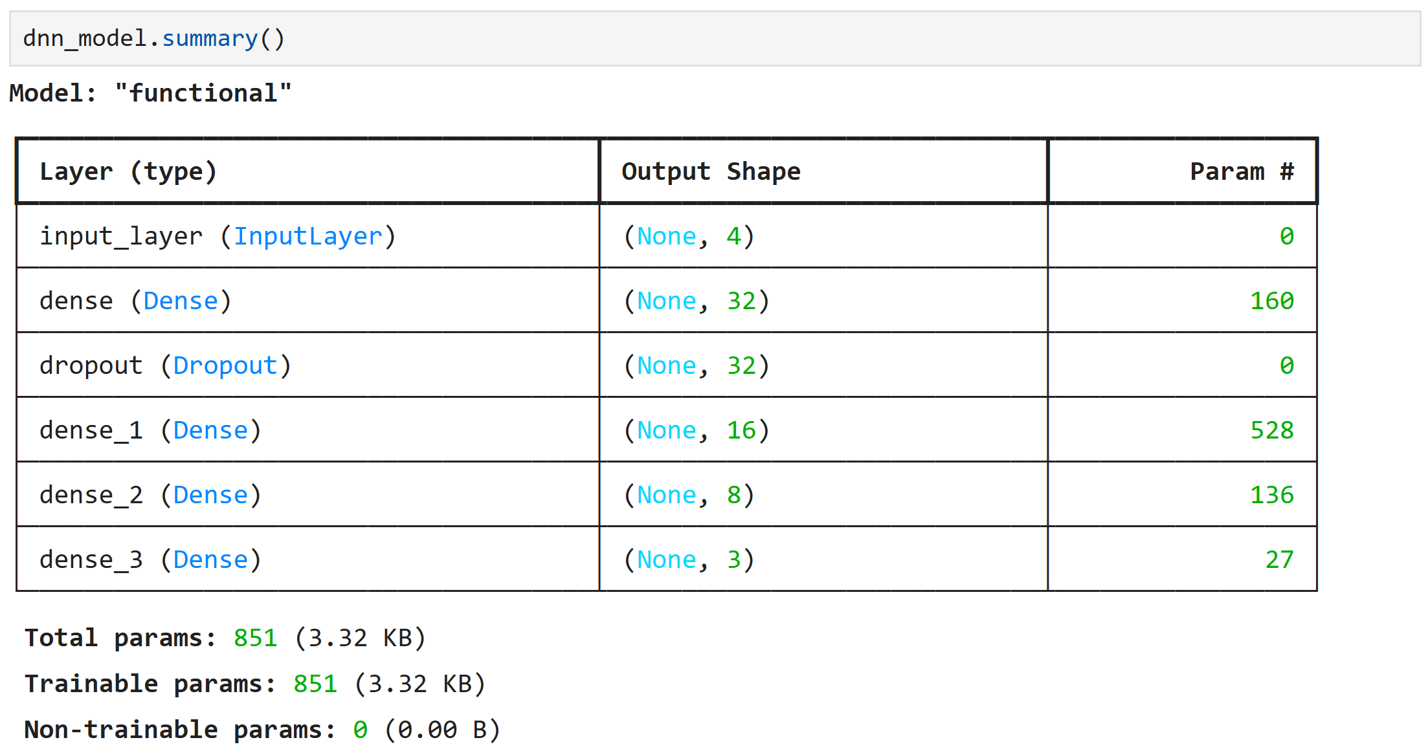Screen dimensions: 1428x751
Task: Click the dnn_model.summary() code cell
Action: tap(153, 39)
